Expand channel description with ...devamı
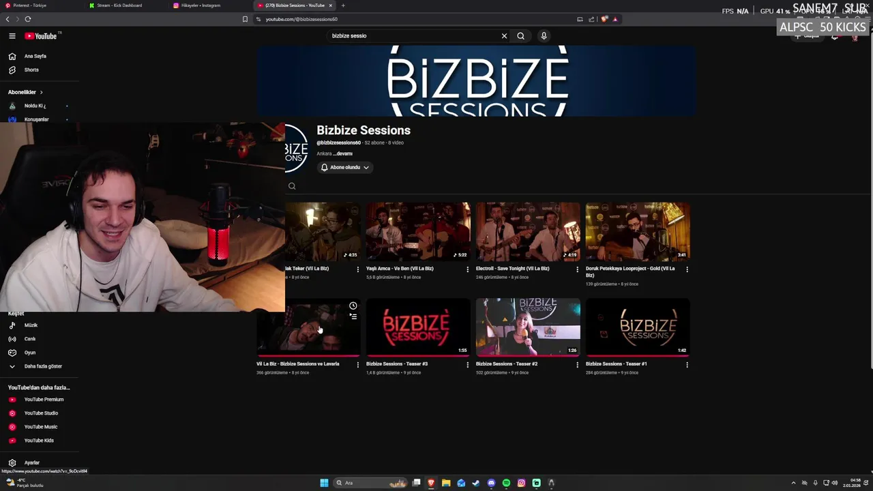This screenshot has height=491, width=873. (x=344, y=154)
